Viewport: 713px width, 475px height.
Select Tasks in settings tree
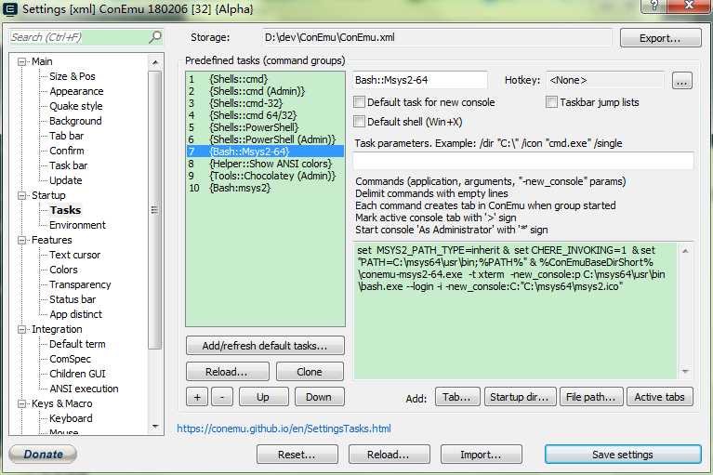tap(65, 210)
